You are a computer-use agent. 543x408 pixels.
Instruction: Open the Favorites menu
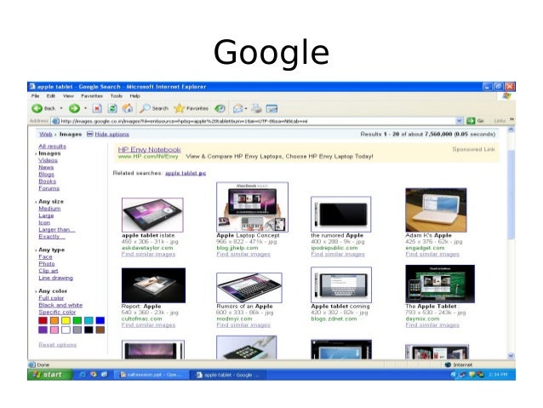tap(92, 96)
